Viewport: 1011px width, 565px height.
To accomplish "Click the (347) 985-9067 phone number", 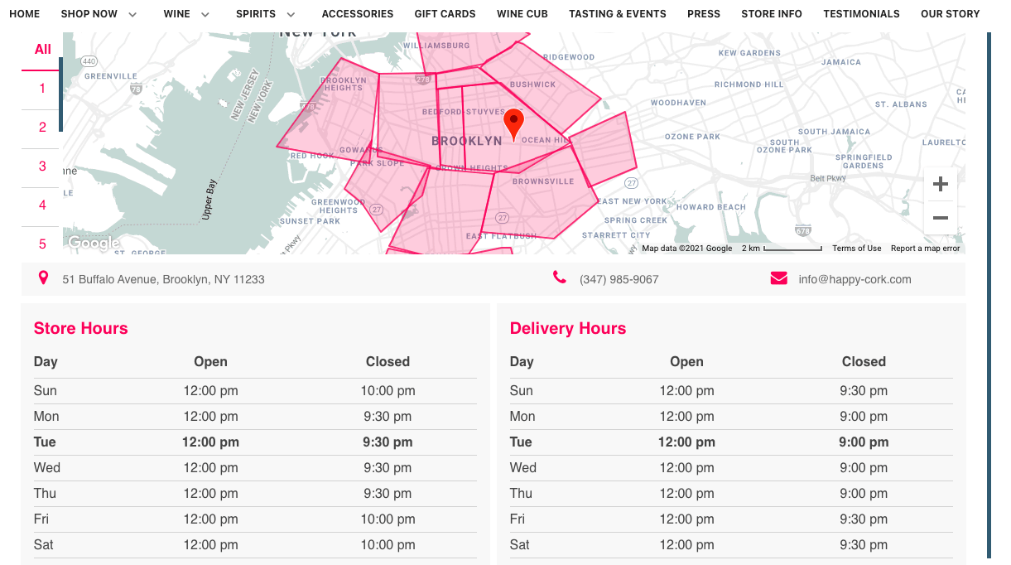I will (619, 279).
